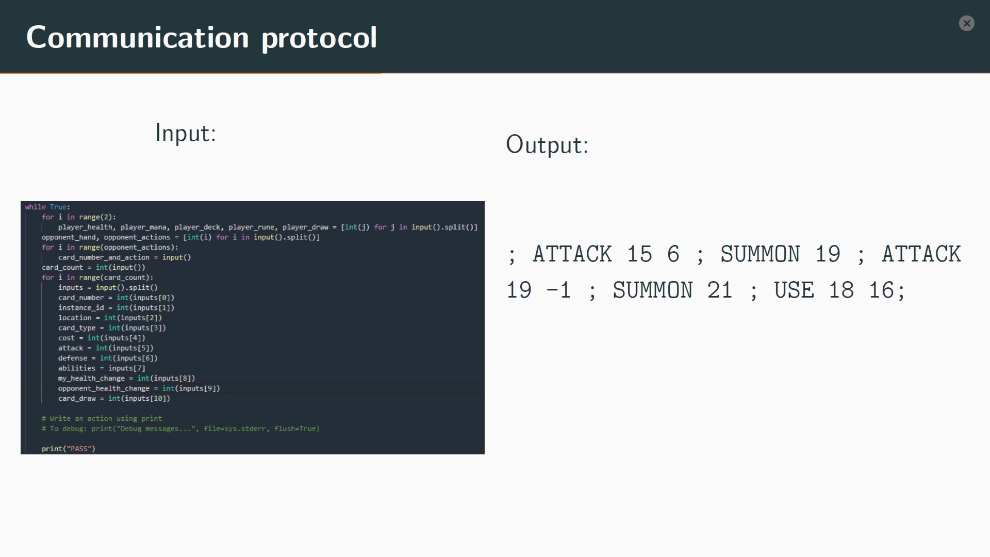Click the Output: heading
990x557 pixels.
coord(547,144)
